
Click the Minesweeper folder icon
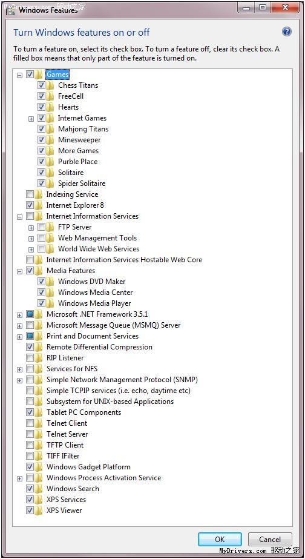pyautogui.click(x=50, y=140)
